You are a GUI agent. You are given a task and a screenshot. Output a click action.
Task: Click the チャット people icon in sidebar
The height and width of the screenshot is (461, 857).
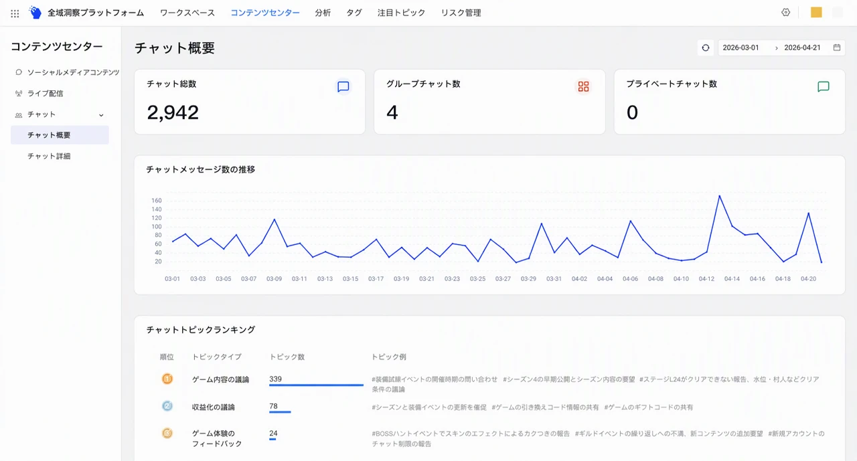[x=19, y=114]
